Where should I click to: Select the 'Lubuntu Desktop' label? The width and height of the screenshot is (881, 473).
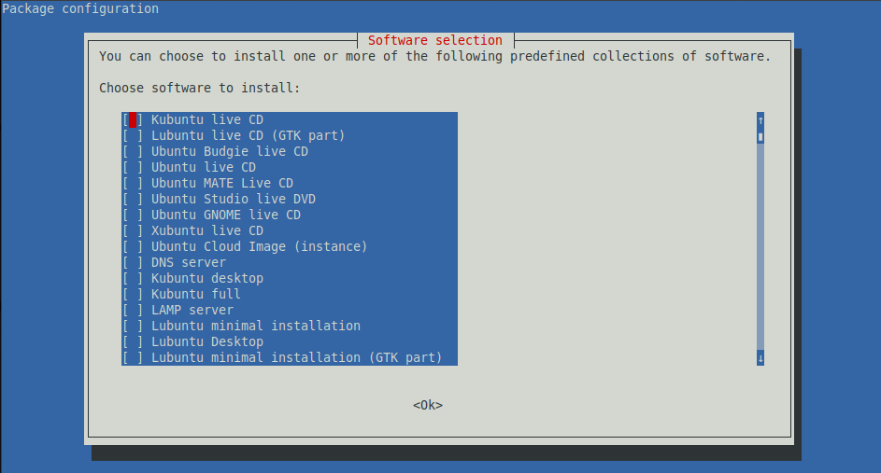[206, 341]
